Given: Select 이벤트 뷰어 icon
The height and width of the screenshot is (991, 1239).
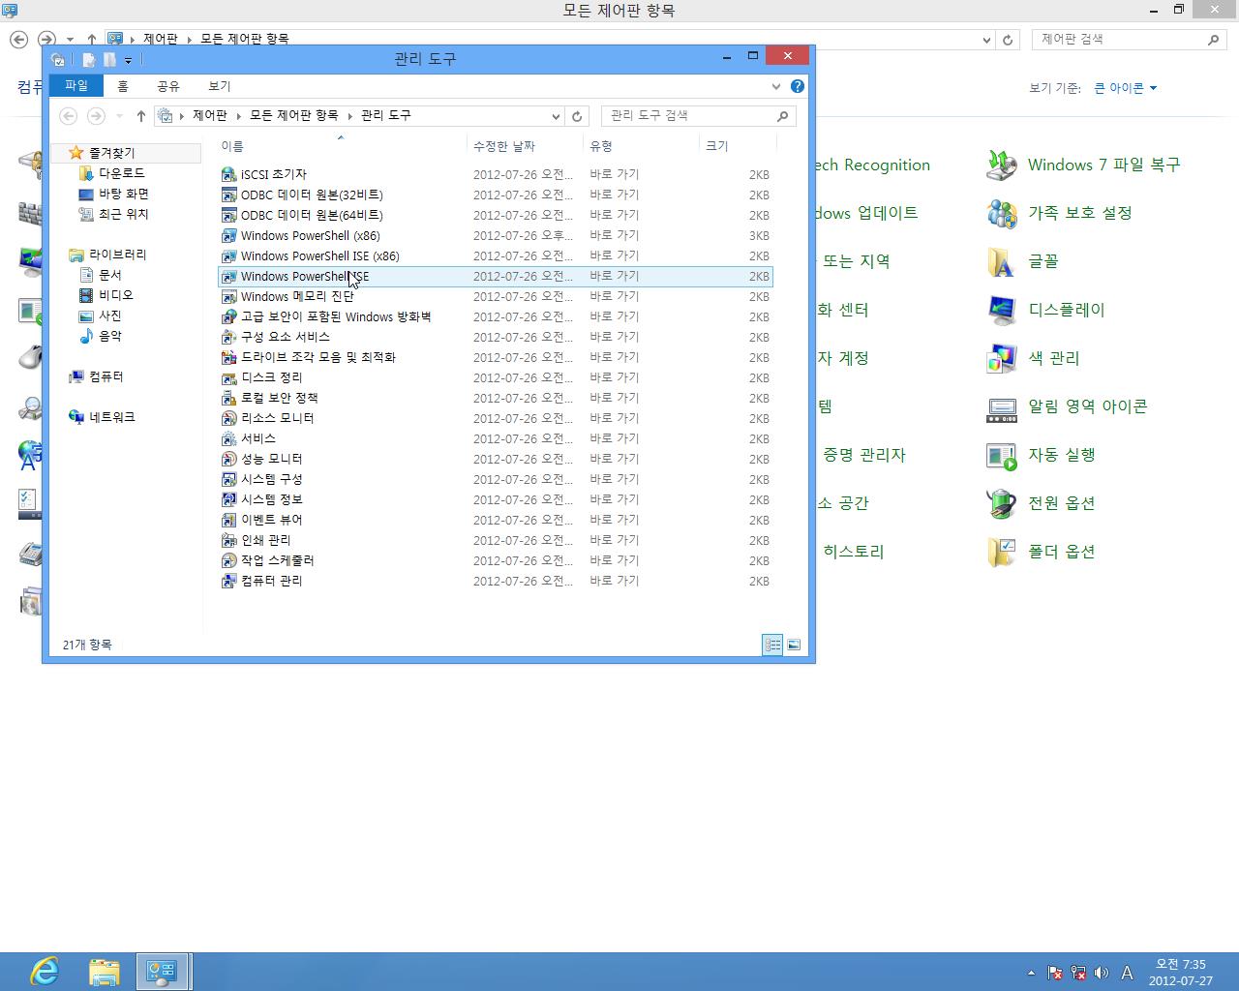Looking at the screenshot, I should coord(228,520).
